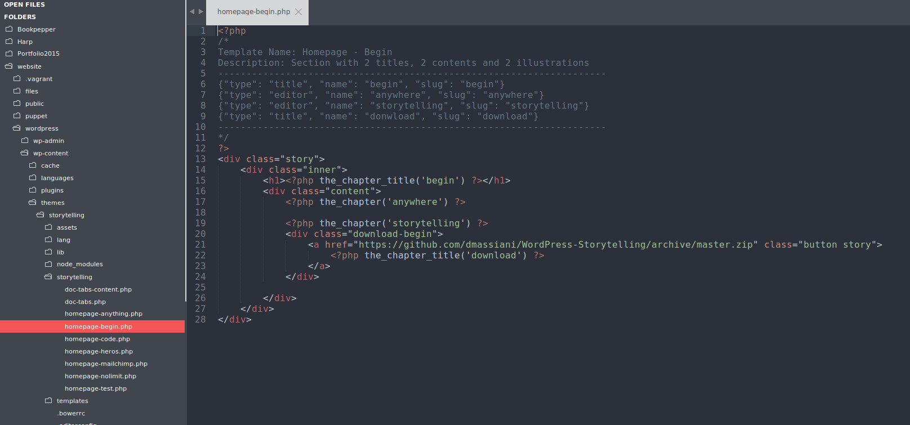This screenshot has height=425, width=910.
Task: Collapse the themes folder via its icon
Action: point(33,202)
